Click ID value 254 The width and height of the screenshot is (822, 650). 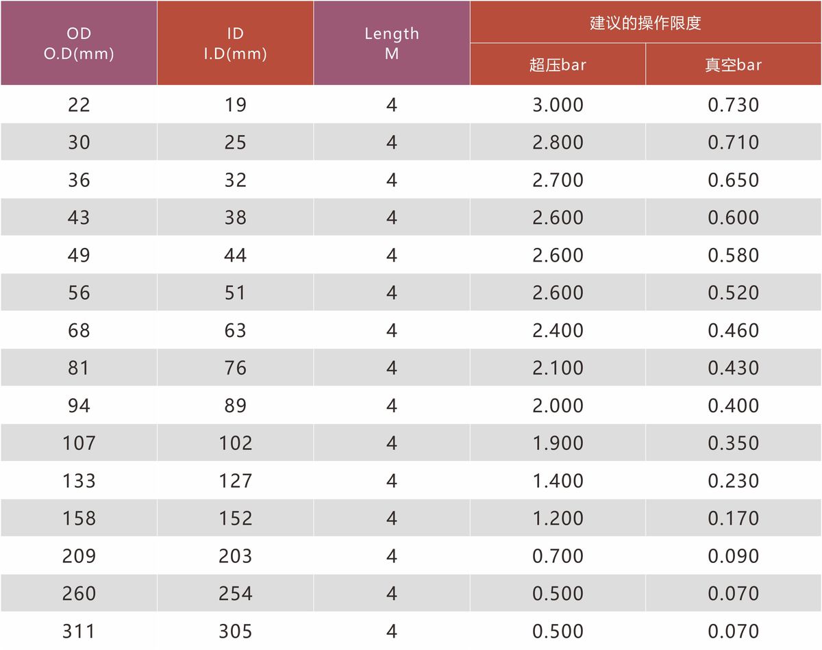[235, 594]
